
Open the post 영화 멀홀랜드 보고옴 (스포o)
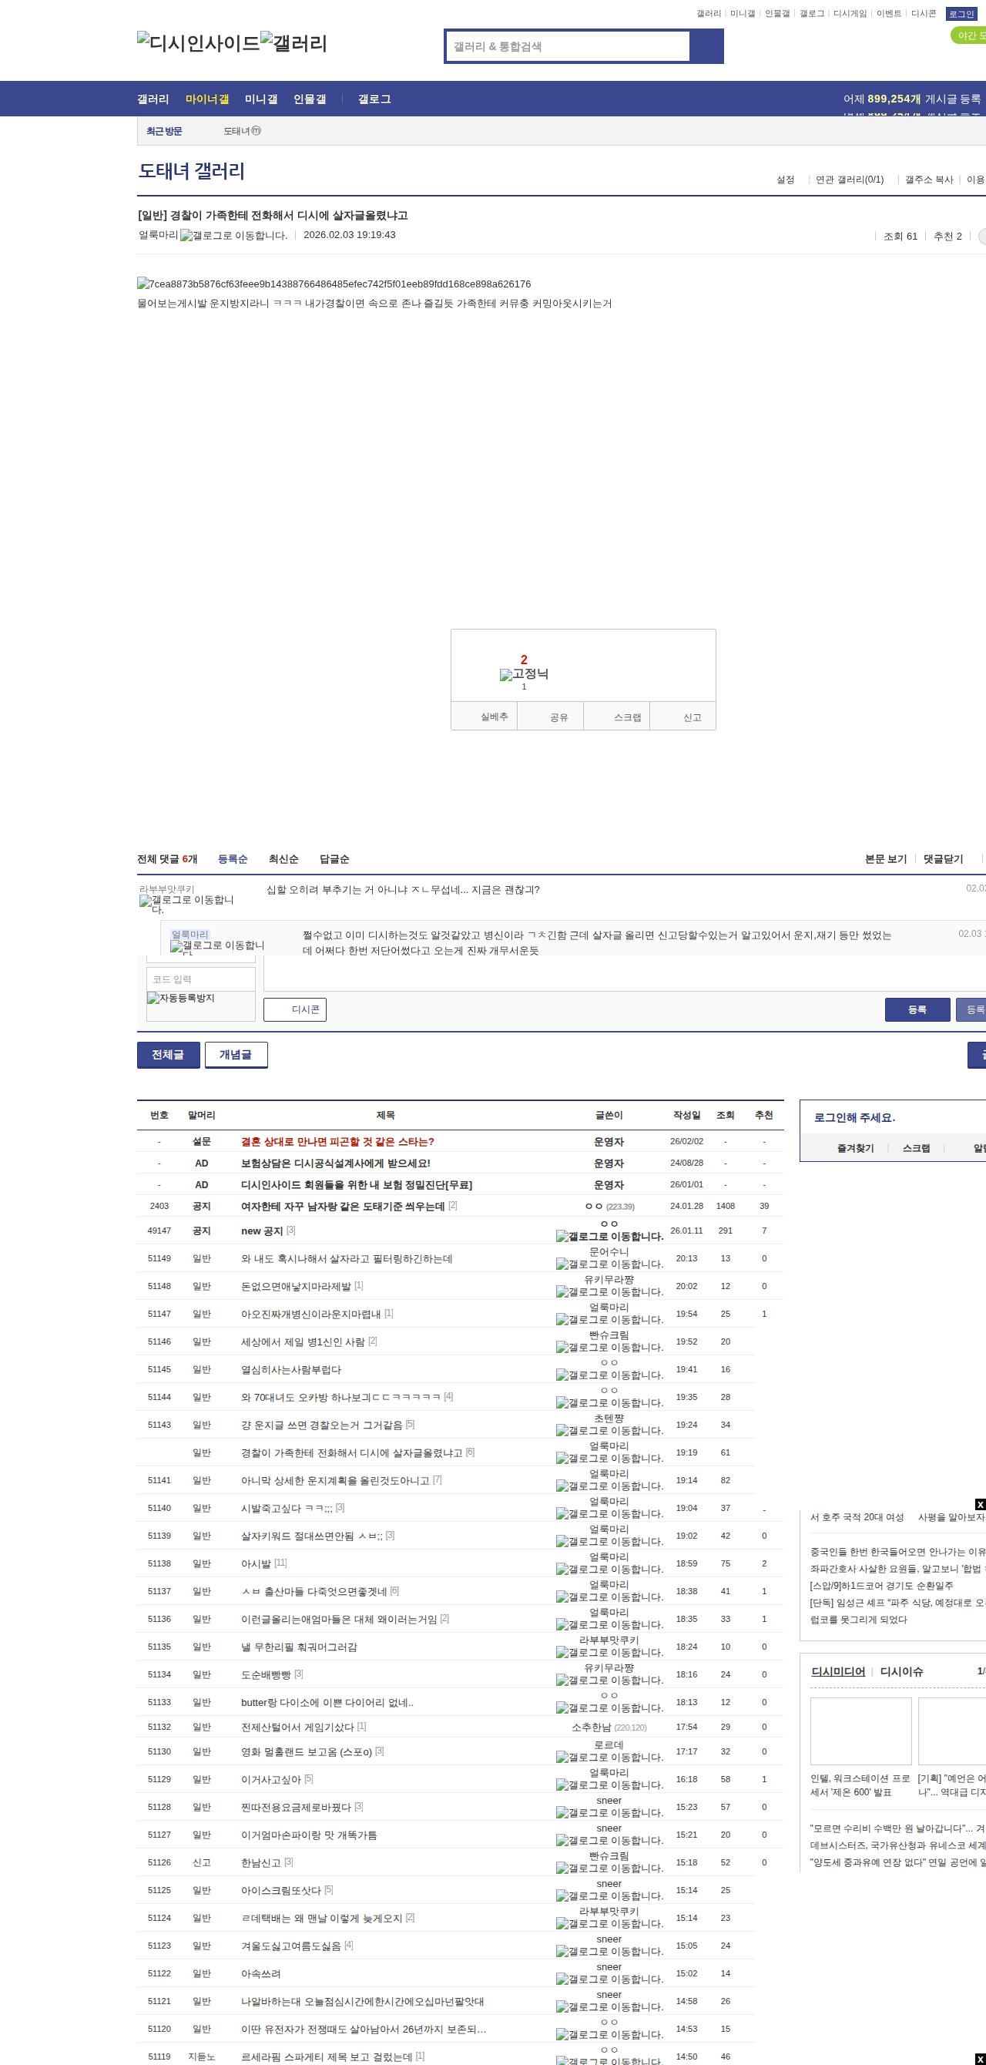[x=307, y=1752]
